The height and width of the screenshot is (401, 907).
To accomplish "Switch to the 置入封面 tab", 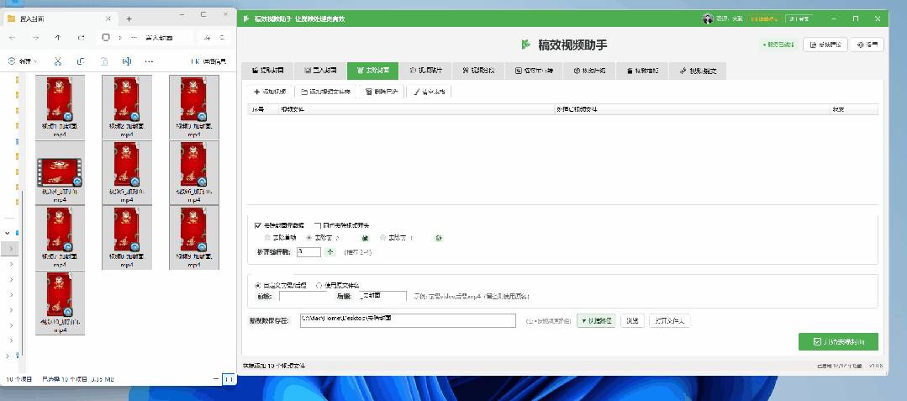I will [319, 71].
